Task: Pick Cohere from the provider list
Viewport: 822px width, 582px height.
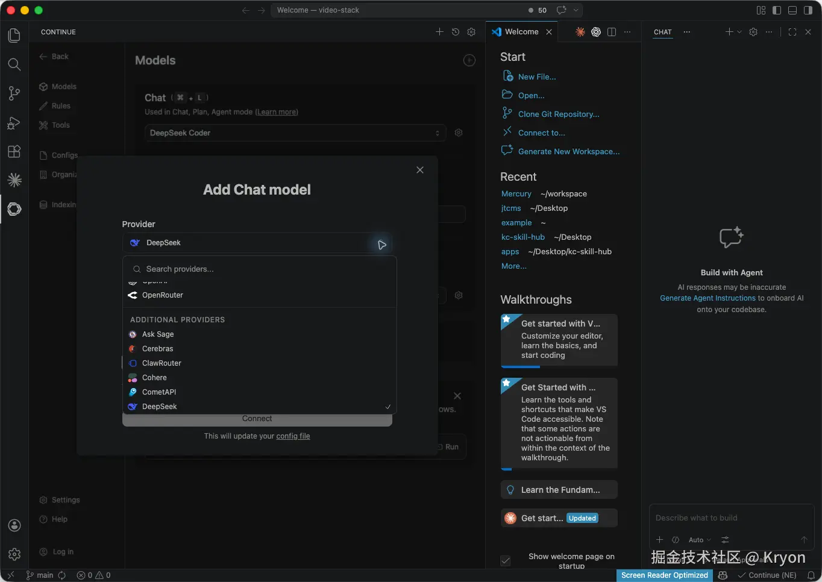Action: click(259, 378)
